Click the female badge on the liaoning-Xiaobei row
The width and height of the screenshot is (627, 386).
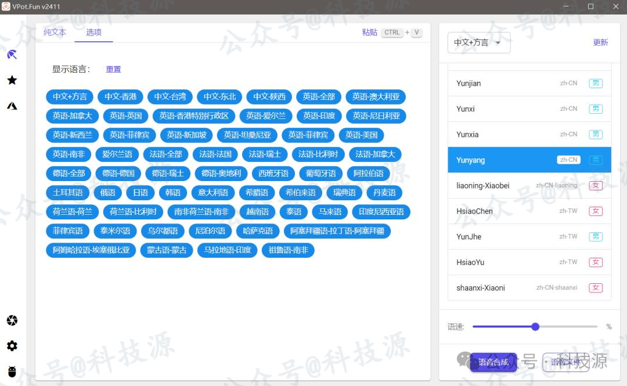596,186
